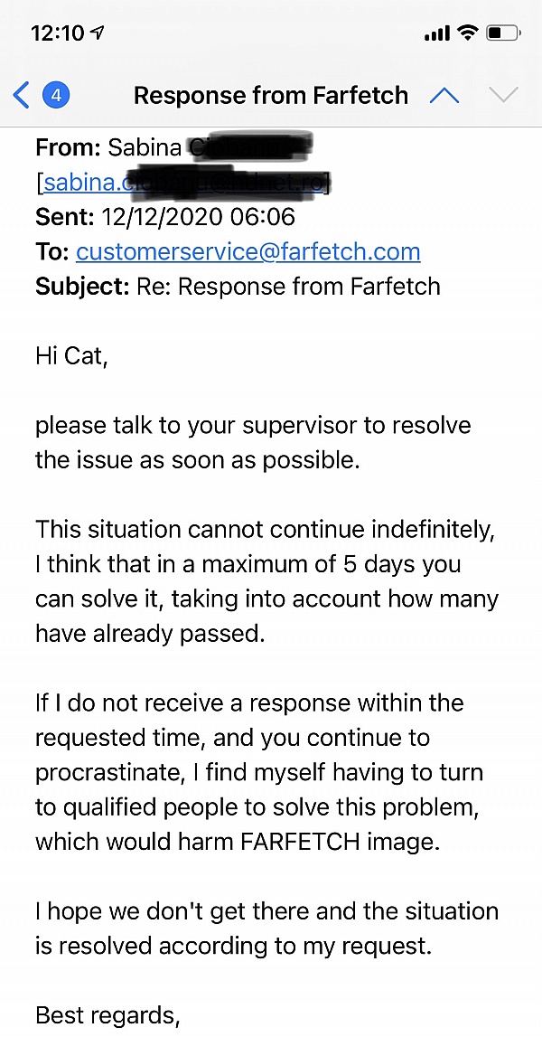The image size is (542, 1037).
Task: Go to previous message with up arrow
Action: (444, 95)
